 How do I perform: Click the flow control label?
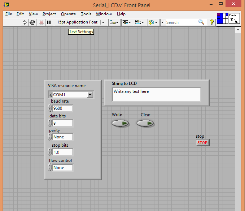pyautogui.click(x=60, y=160)
